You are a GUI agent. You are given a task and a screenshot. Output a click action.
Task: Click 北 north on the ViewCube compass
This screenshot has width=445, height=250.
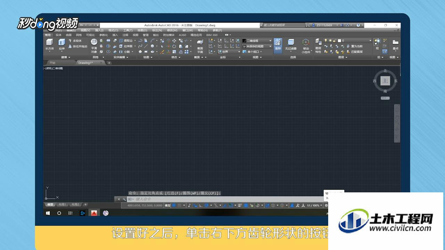click(385, 71)
